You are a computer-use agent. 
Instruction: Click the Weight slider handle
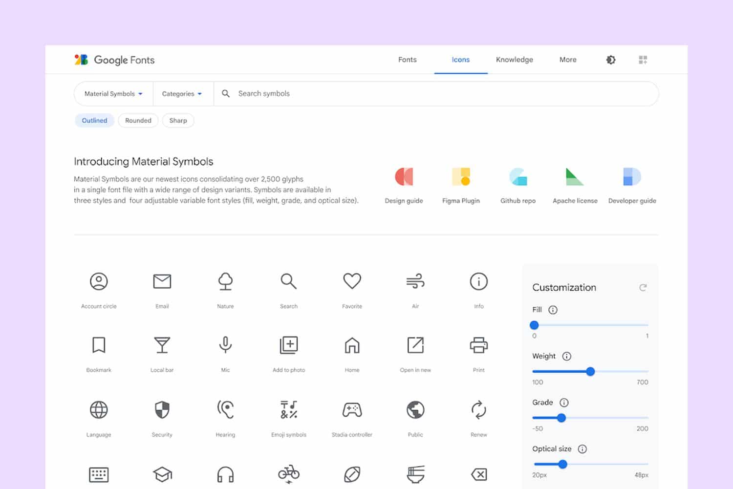tap(590, 372)
